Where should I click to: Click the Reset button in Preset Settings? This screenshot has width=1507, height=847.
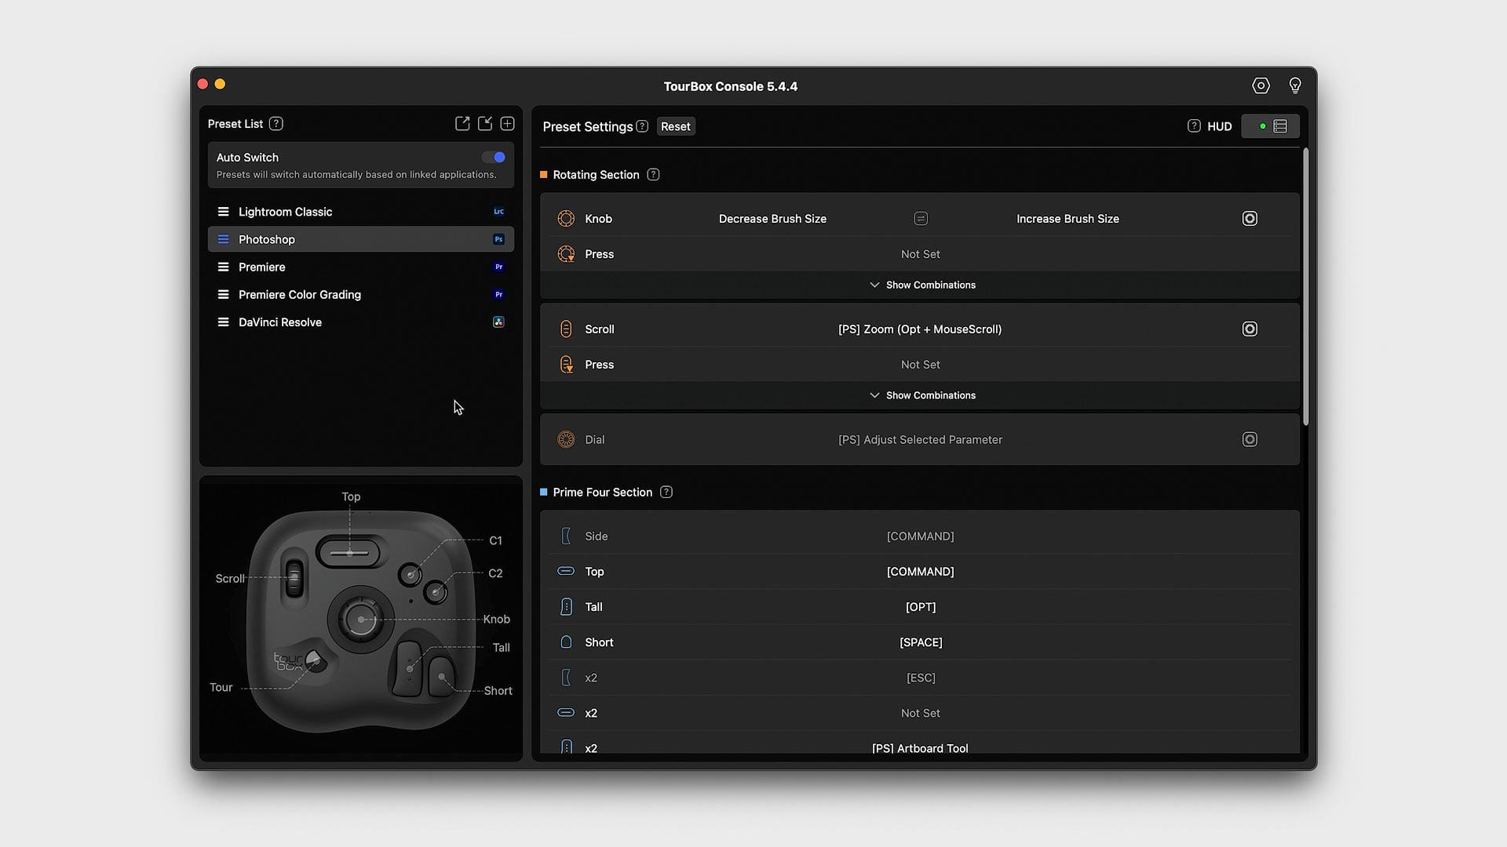coord(675,125)
